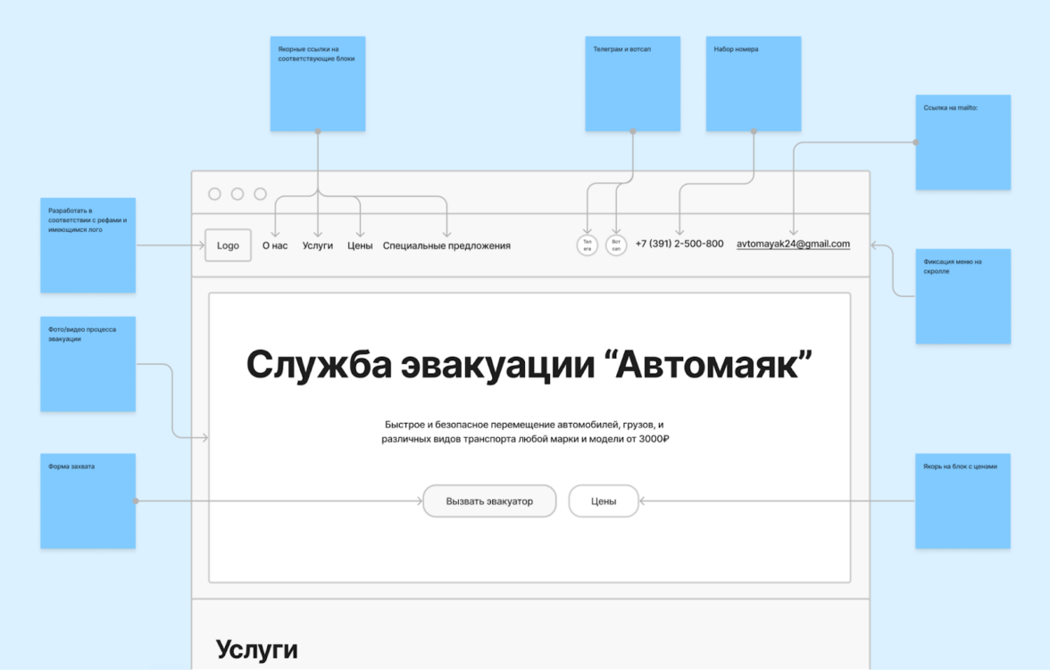Select the 'Цены' navigation link
Image resolution: width=1050 pixels, height=670 pixels.
point(360,245)
